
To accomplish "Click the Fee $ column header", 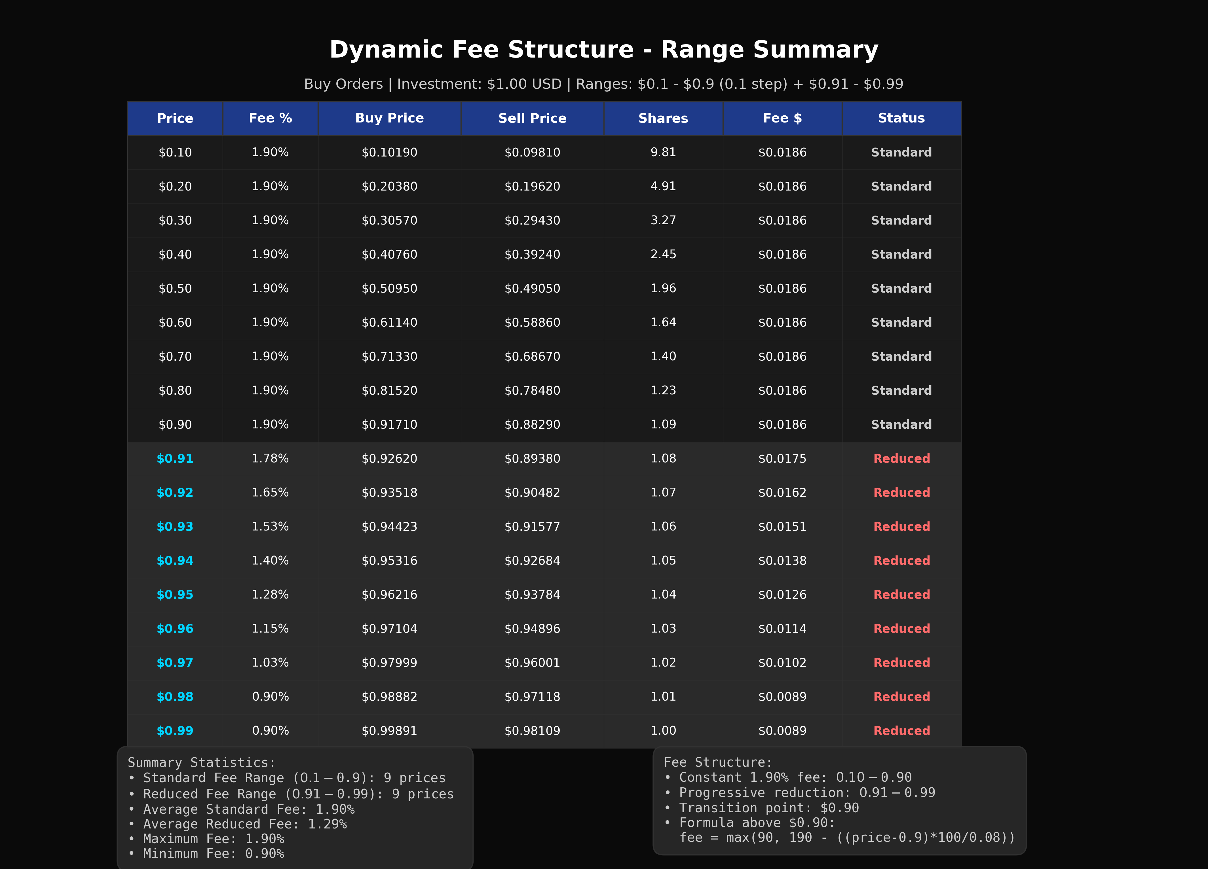I will 782,118.
